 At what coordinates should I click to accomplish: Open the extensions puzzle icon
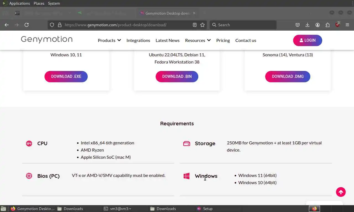tap(327, 25)
